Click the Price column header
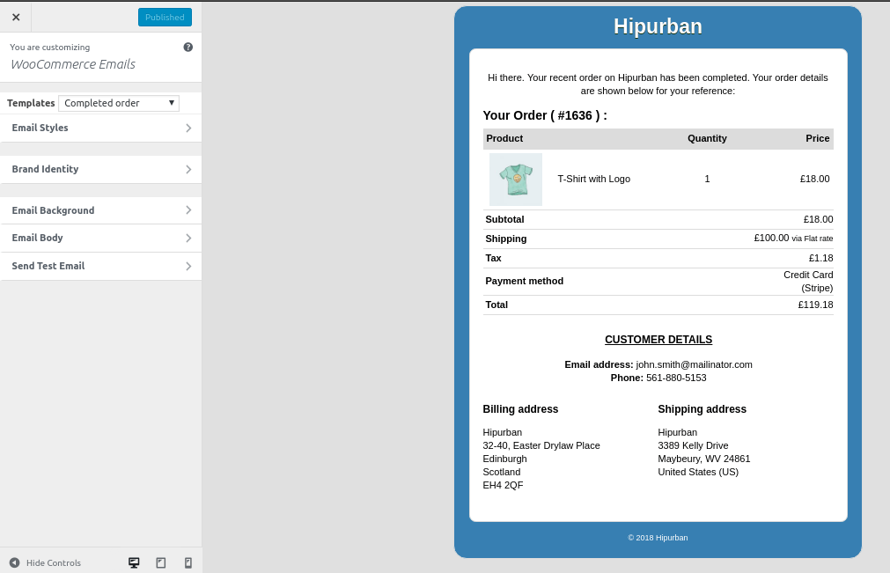 click(817, 138)
